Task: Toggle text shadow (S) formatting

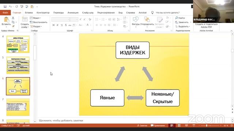Action: 66,25
